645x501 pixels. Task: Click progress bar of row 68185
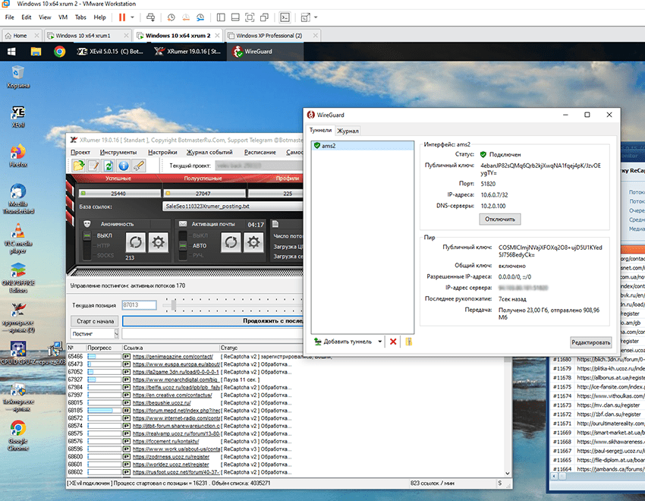104,411
